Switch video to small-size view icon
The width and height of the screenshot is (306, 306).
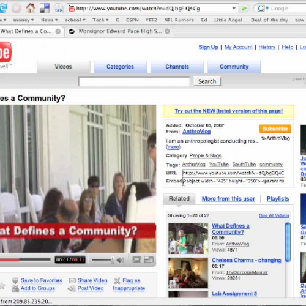click(x=136, y=259)
